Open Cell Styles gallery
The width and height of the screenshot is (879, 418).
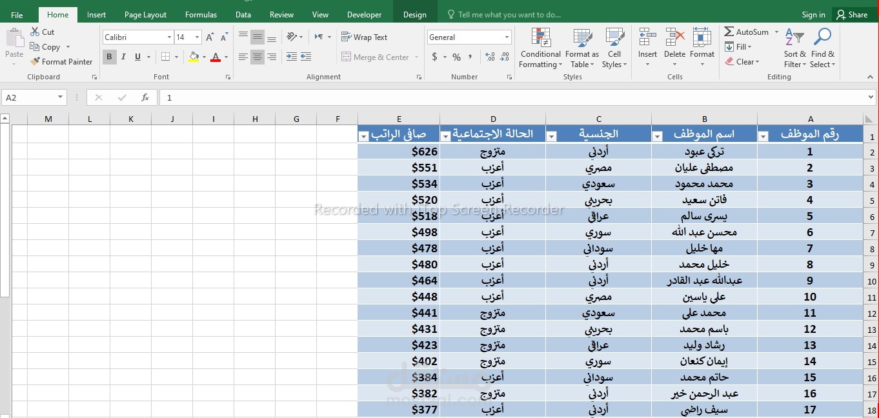(x=614, y=48)
